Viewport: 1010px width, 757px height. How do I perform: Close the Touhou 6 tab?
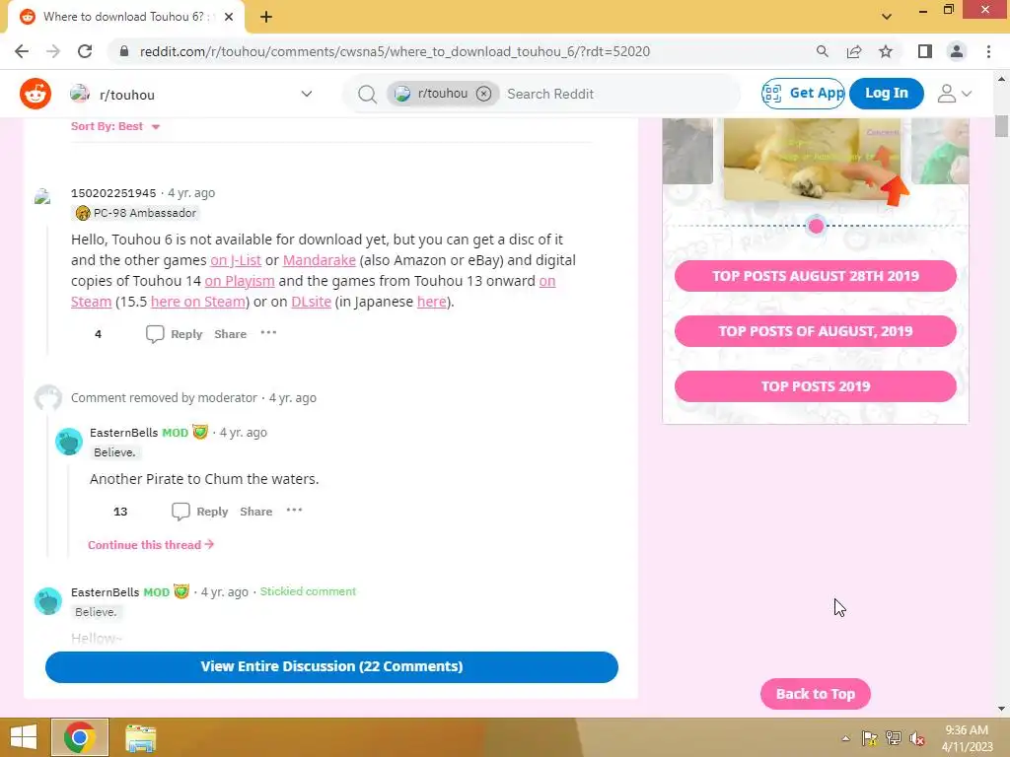229,18
